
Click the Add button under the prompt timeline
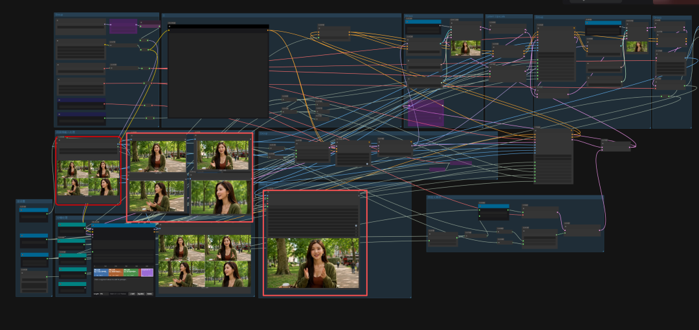[x=132, y=294]
